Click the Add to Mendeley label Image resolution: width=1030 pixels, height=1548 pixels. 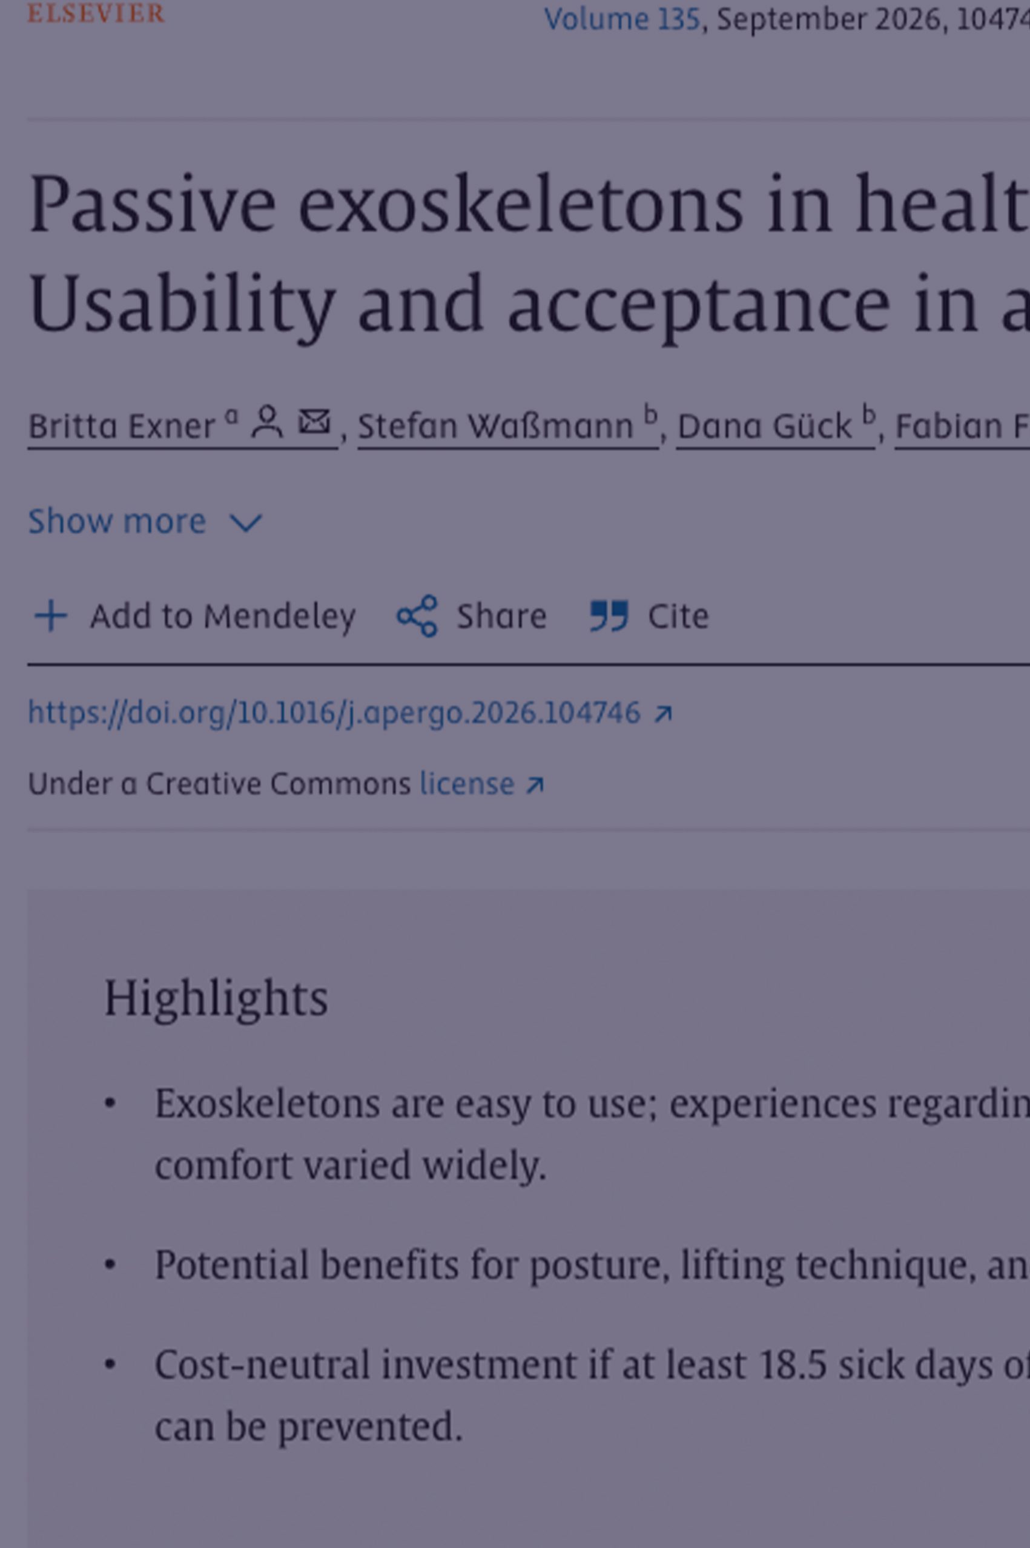(x=223, y=616)
